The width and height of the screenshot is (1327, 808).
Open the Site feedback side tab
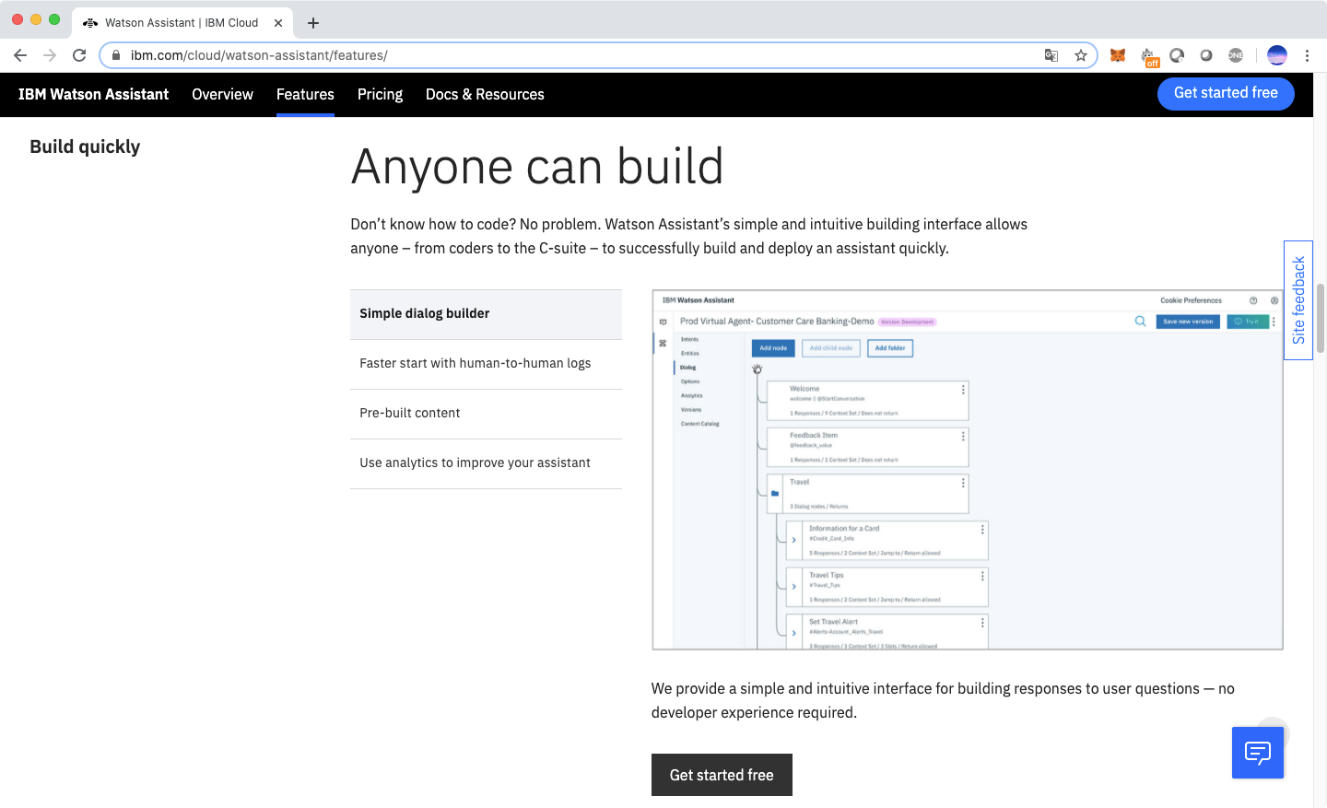[x=1298, y=300]
